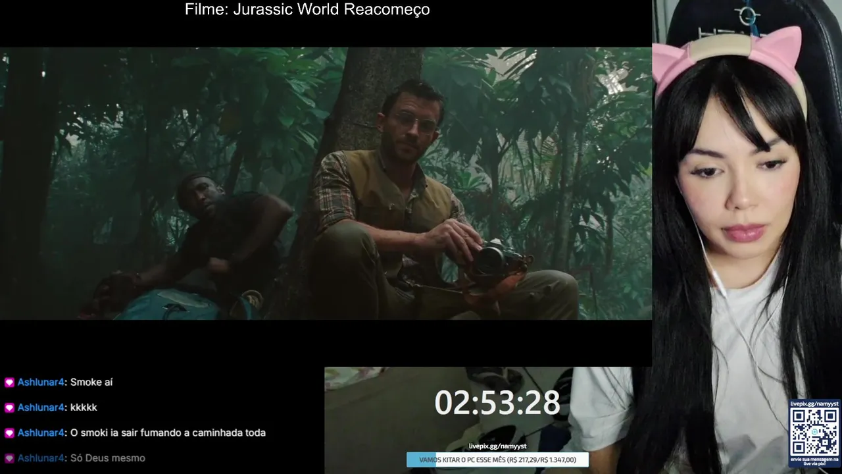Click the heart badge beside 'Smoke aí'
Viewport: 842px width, 474px height.
click(9, 382)
